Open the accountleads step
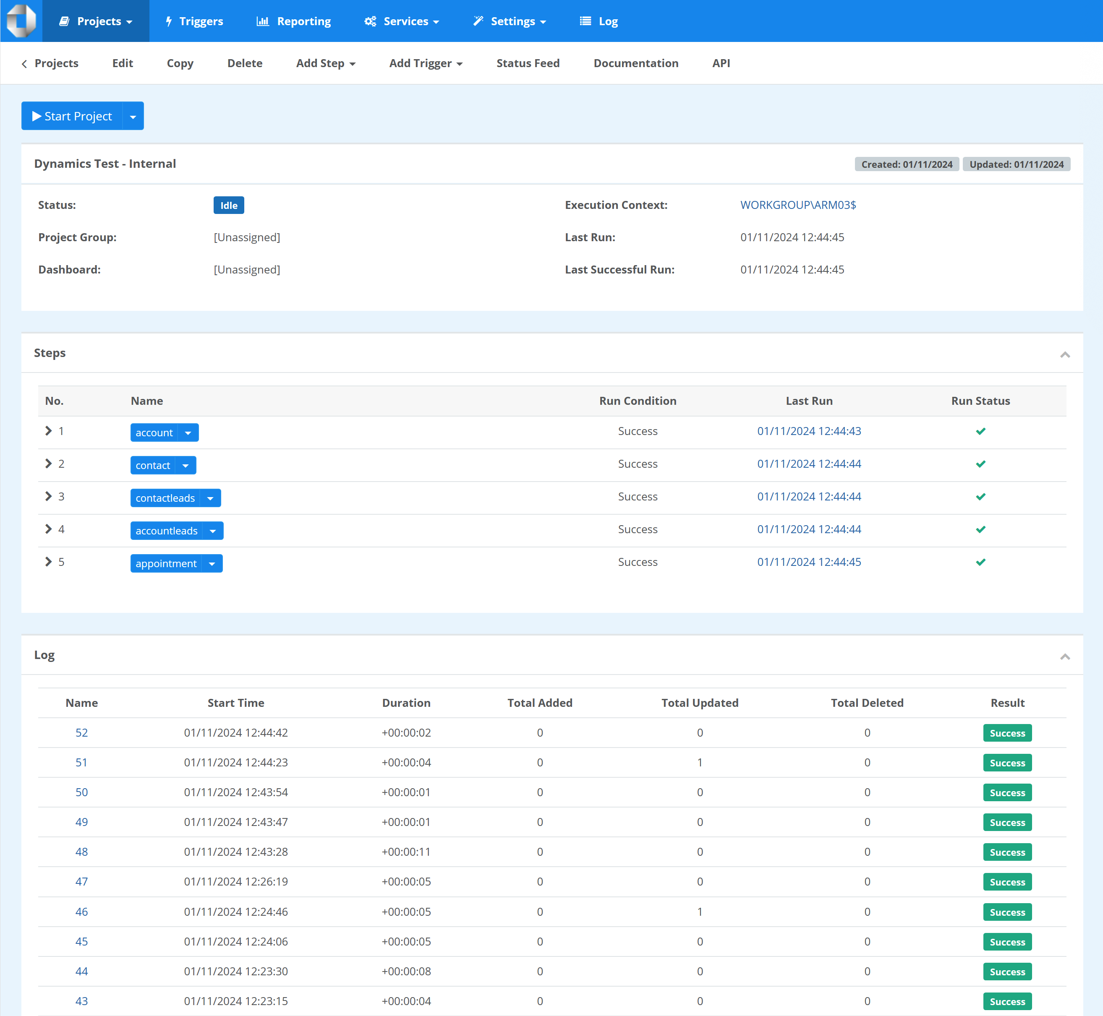The image size is (1103, 1016). pos(166,531)
